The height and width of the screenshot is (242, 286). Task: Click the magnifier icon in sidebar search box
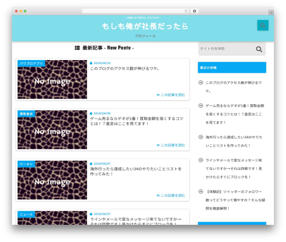point(259,49)
